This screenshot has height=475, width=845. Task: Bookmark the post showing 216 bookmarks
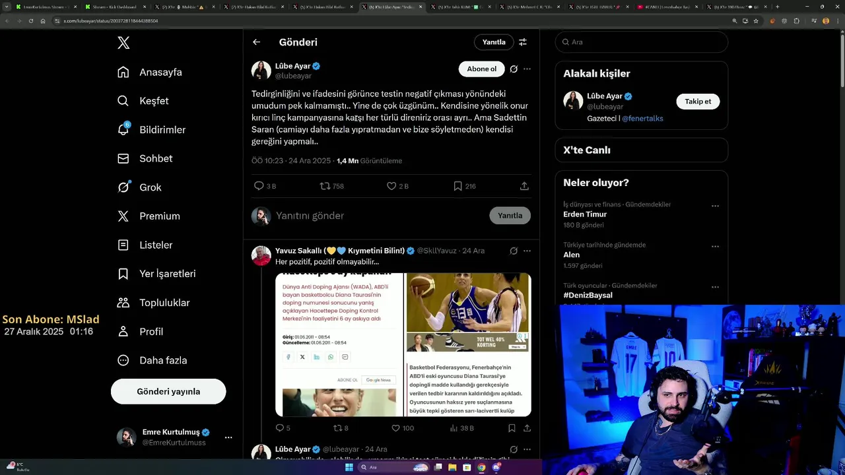point(457,186)
